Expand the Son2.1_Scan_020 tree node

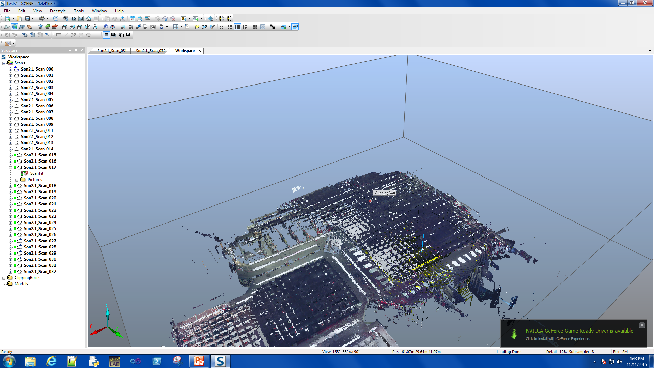coord(10,198)
